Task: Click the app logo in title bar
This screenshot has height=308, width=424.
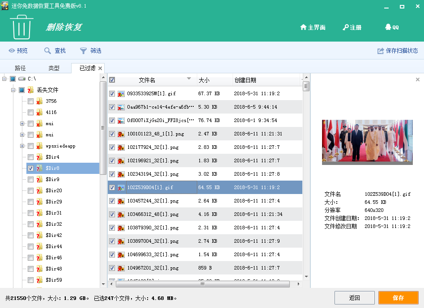Action: 4,5
